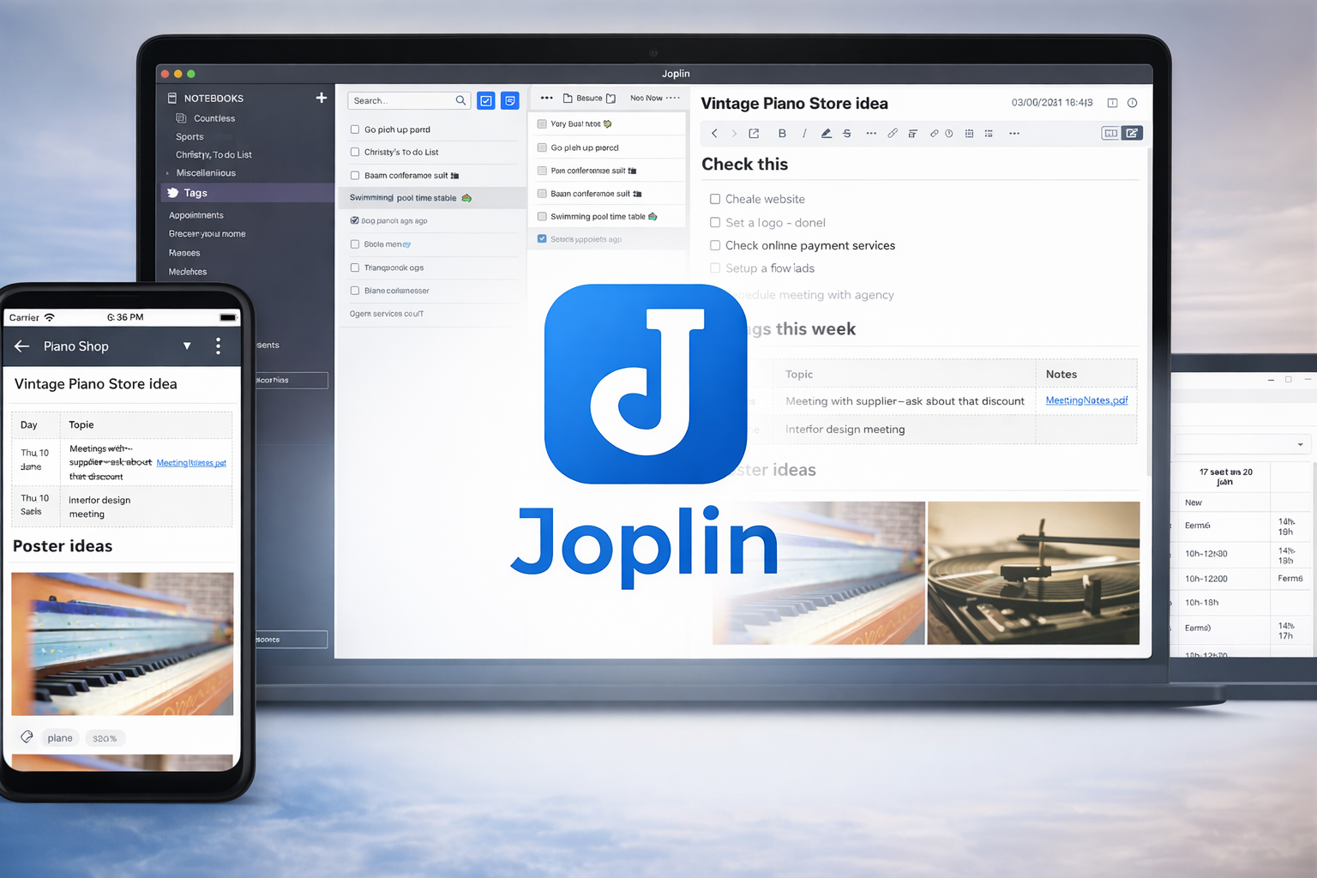Apply bold formatting in editor toolbar

[782, 134]
